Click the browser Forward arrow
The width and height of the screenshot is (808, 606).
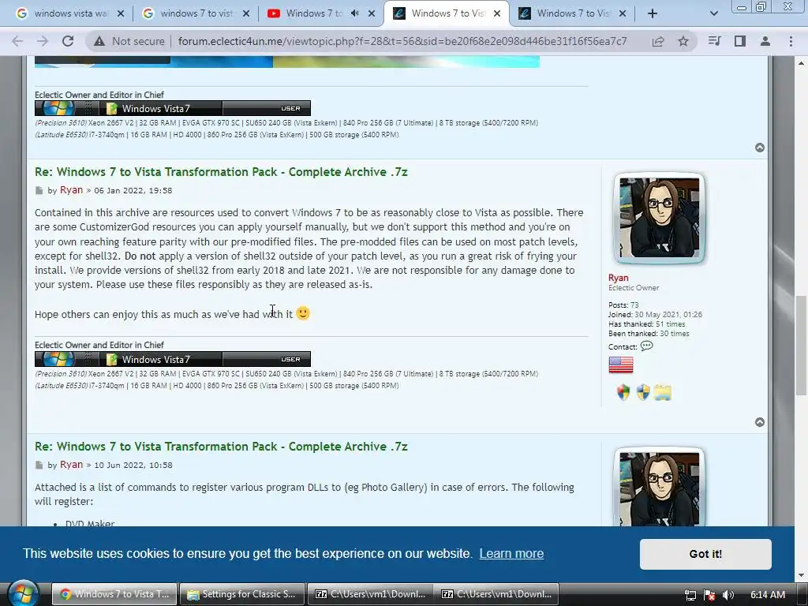pyautogui.click(x=43, y=41)
